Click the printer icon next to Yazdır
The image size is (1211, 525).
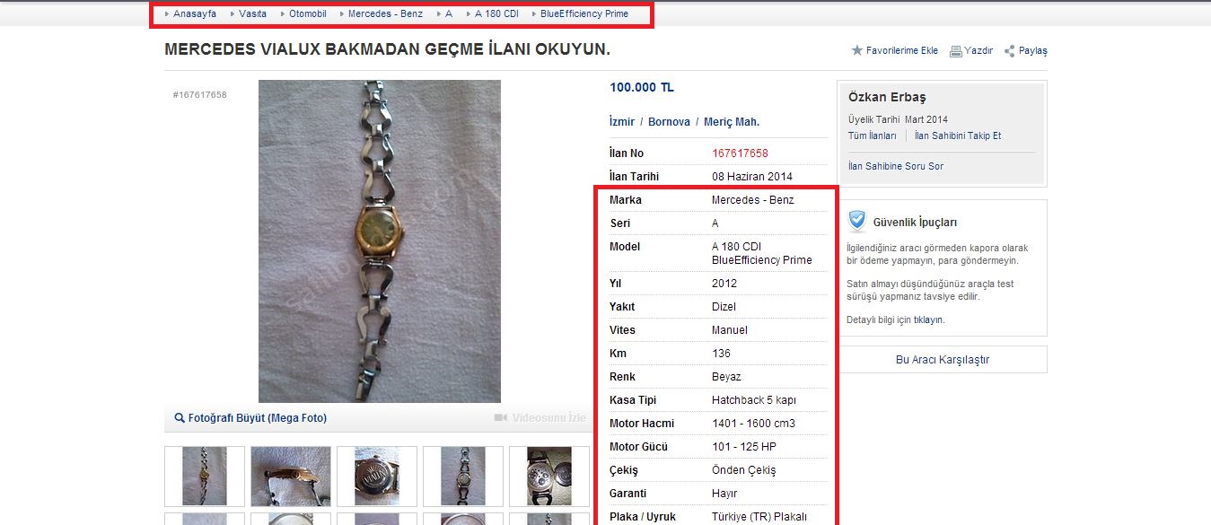(956, 51)
